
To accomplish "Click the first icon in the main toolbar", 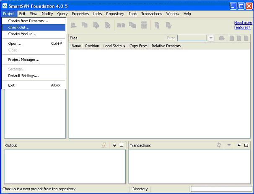I will point(74,25).
